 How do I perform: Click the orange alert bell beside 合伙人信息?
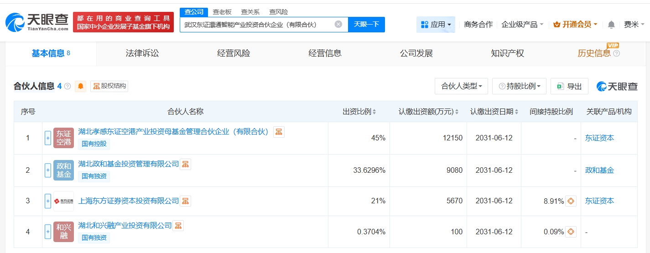click(81, 86)
